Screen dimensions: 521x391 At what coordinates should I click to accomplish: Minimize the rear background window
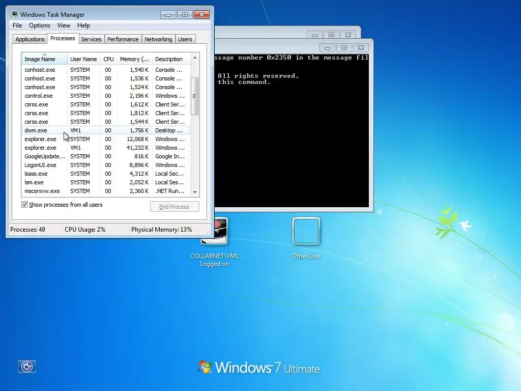314,35
